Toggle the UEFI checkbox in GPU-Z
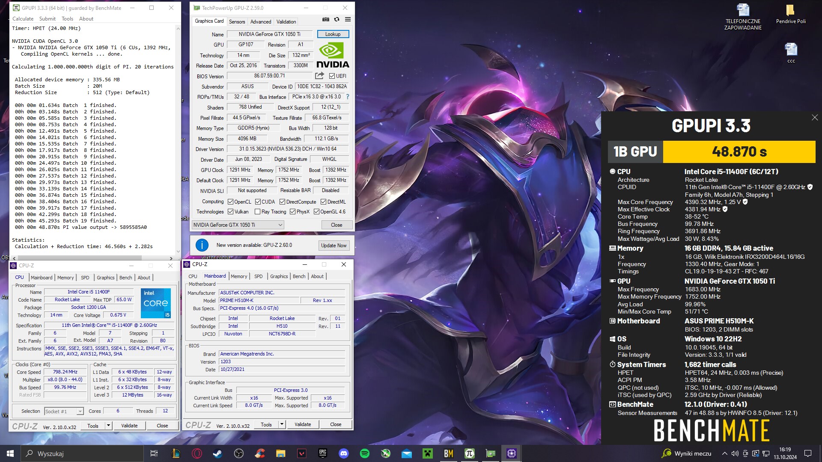The width and height of the screenshot is (822, 462). pyautogui.click(x=332, y=76)
